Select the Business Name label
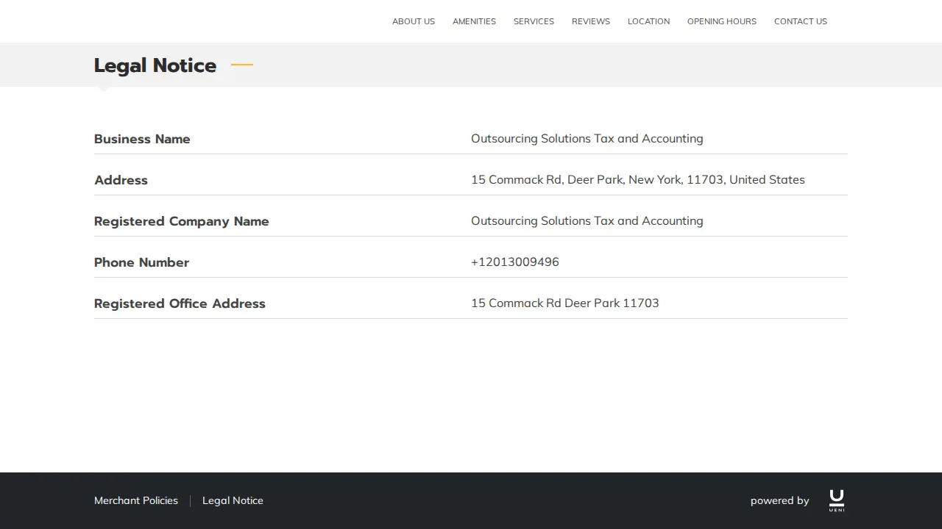942x529 pixels. pyautogui.click(x=142, y=139)
